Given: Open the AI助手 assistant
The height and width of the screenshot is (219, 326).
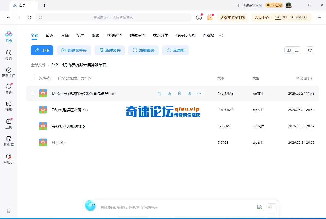Looking at the screenshot, I should (x=8, y=159).
